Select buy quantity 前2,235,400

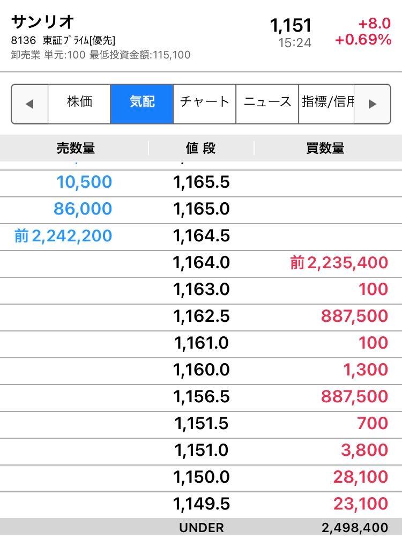click(339, 263)
